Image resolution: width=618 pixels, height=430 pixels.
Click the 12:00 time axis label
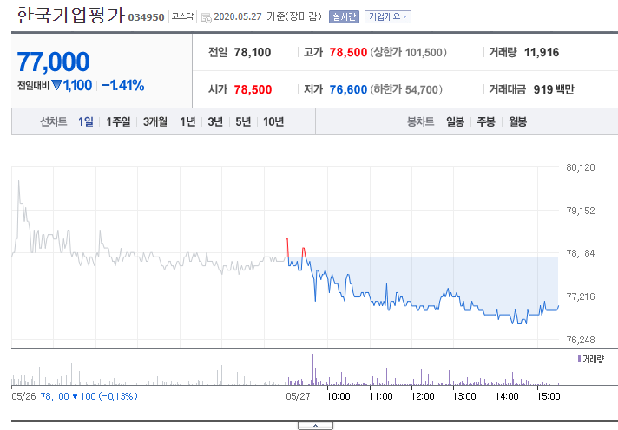[x=423, y=396]
